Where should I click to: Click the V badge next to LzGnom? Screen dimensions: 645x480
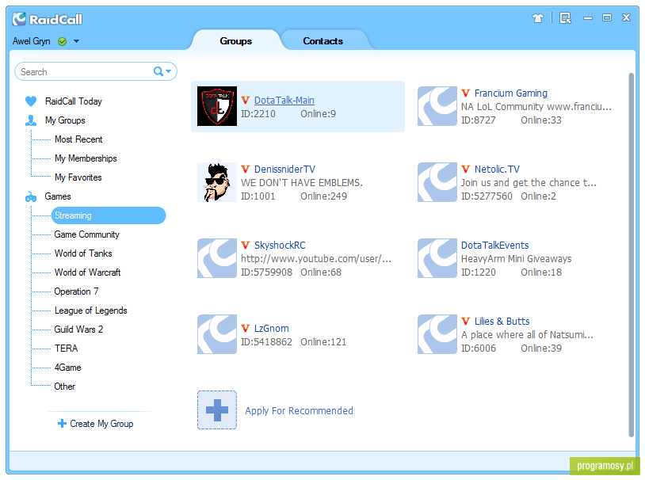click(x=246, y=328)
